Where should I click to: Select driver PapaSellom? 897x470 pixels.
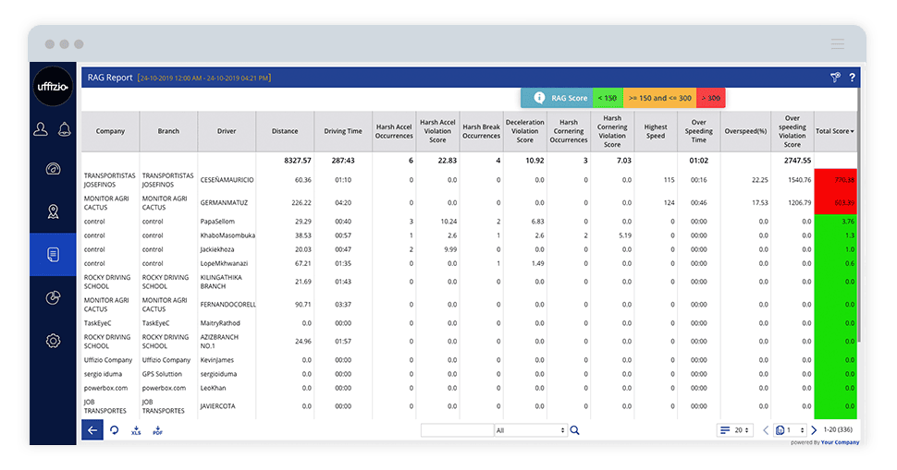pyautogui.click(x=217, y=222)
